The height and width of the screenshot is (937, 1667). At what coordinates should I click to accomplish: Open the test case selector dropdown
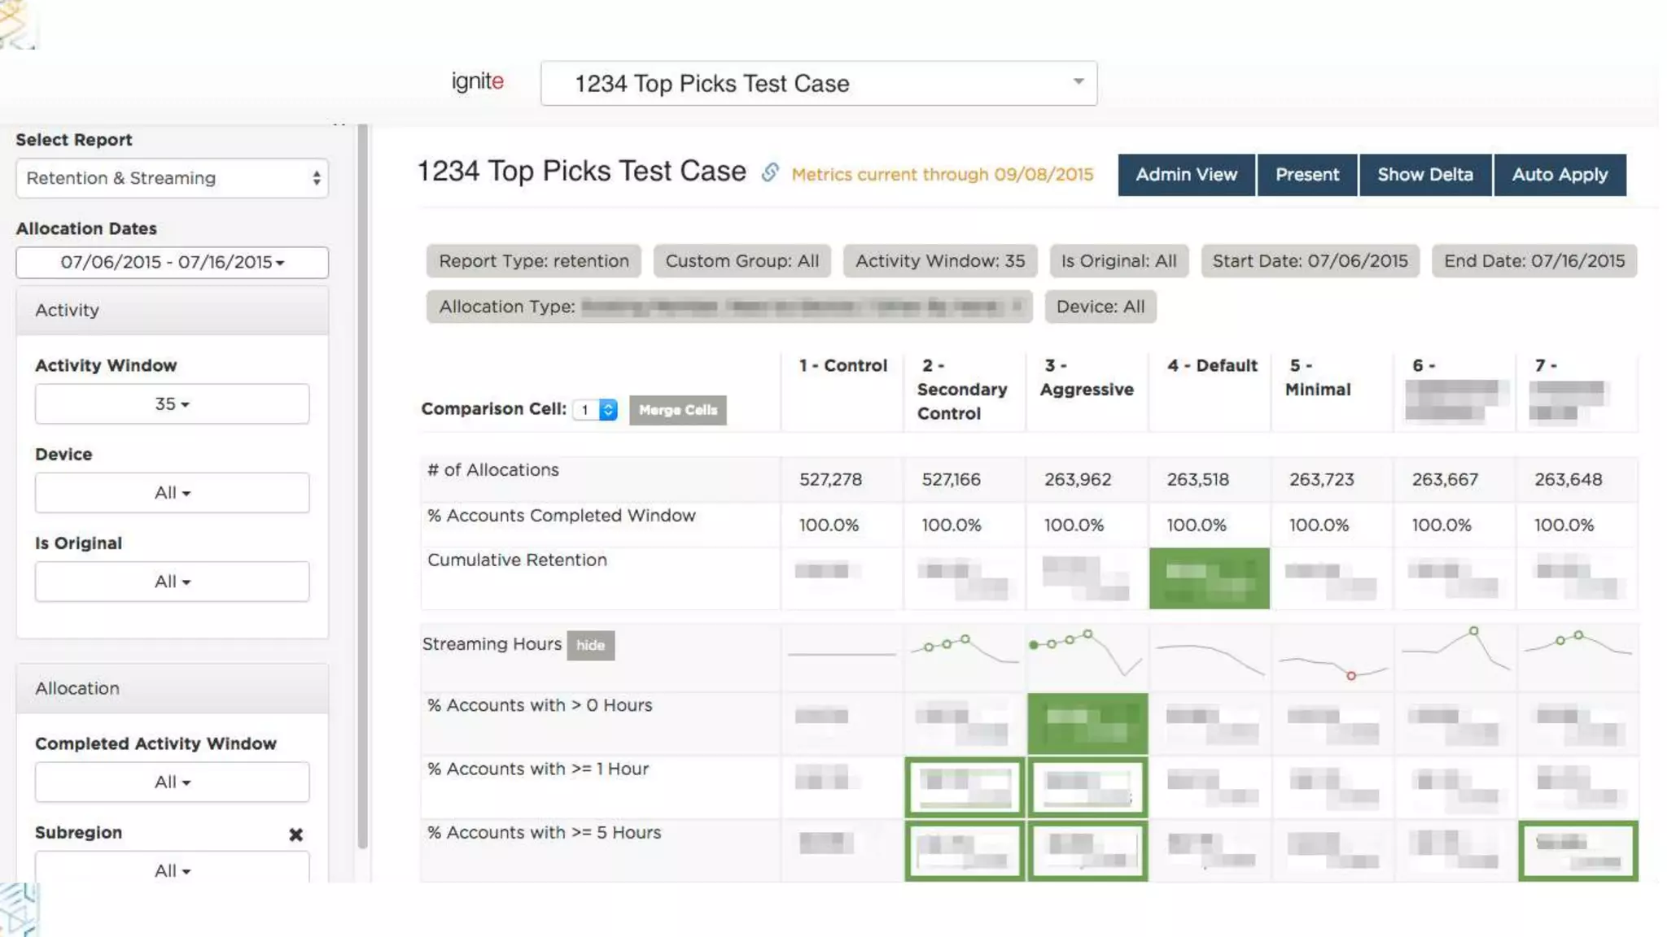(x=818, y=83)
